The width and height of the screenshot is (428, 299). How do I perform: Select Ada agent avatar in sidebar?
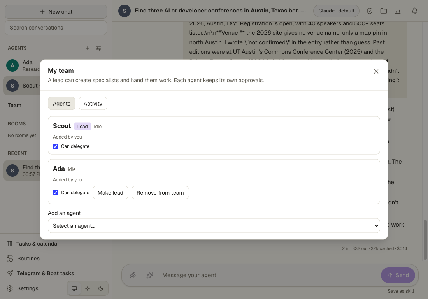[12, 65]
